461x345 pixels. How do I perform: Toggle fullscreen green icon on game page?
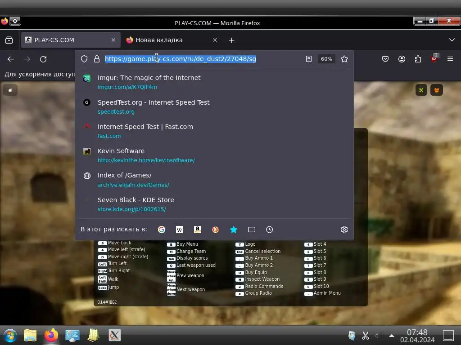[x=421, y=90]
